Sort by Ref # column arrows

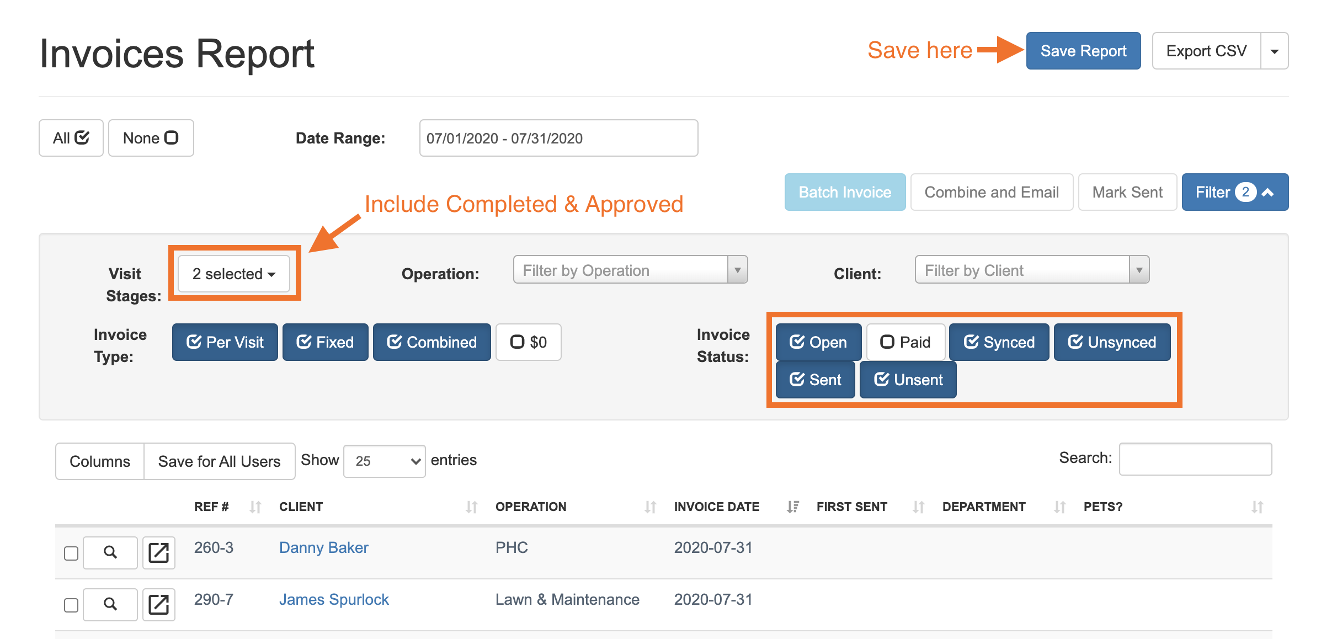coord(255,507)
